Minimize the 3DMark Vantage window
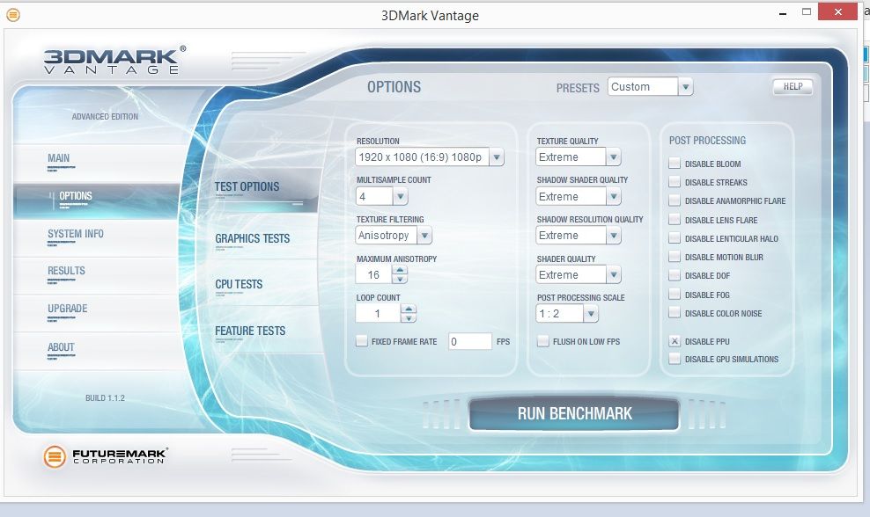 pyautogui.click(x=783, y=12)
